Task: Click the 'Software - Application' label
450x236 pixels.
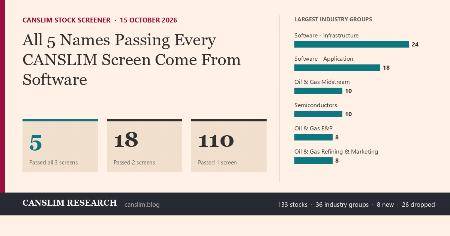Action: [x=324, y=59]
